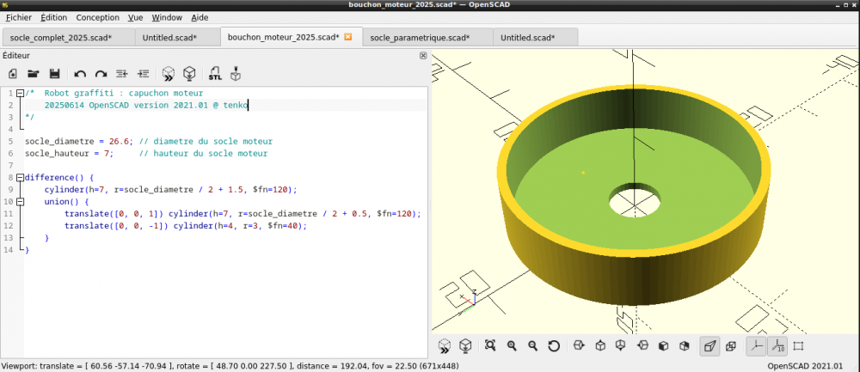860x372 pixels.
Task: Collapse the header comment block on line 1
Action: (x=20, y=93)
